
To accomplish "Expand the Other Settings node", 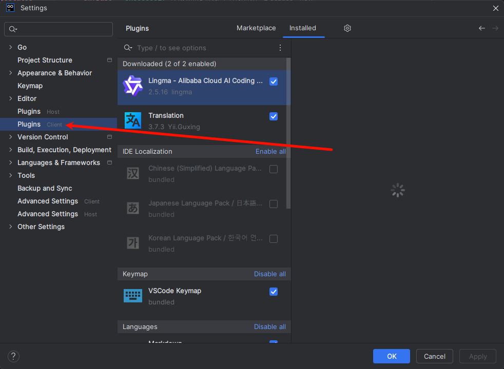I will click(11, 227).
